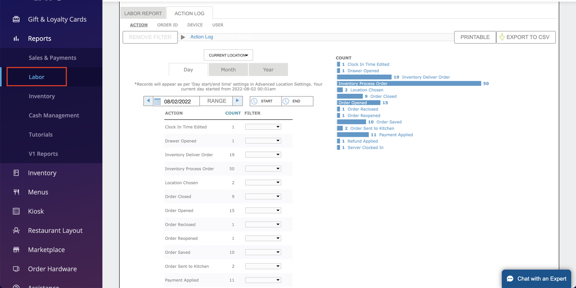
Task: Click the Kiosk icon in sidebar
Action: click(16, 211)
